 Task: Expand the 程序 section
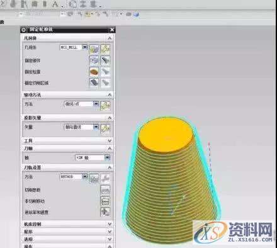click(x=110, y=232)
